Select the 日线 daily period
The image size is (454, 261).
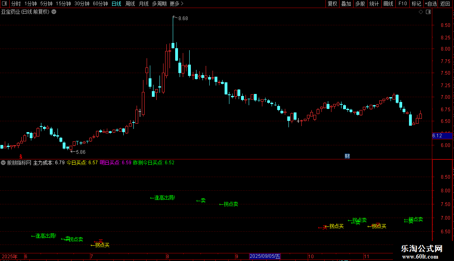[x=117, y=4]
